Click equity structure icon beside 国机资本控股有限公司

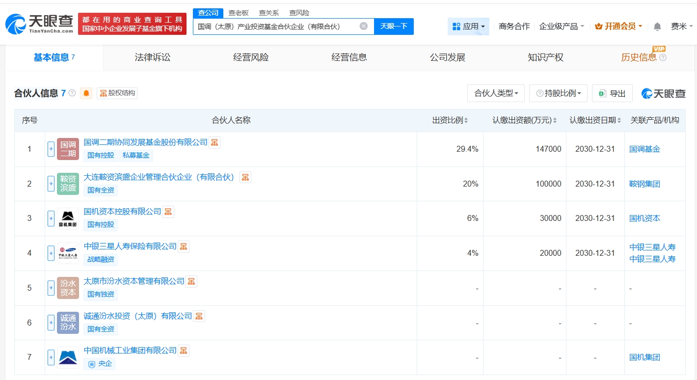click(168, 212)
